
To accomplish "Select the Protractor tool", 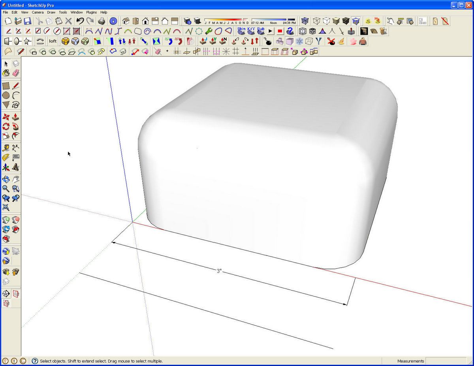I will click(6, 158).
